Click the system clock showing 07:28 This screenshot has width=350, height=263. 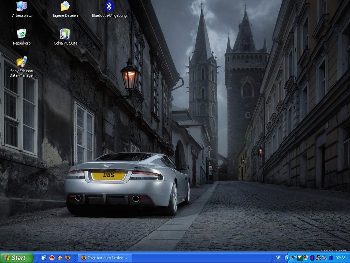click(341, 258)
